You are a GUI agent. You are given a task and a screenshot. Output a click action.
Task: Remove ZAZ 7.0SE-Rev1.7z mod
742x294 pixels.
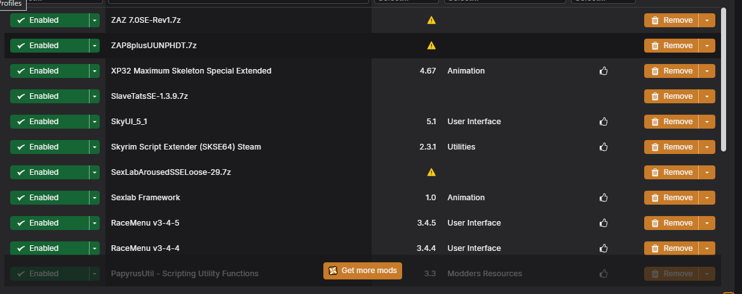[671, 20]
